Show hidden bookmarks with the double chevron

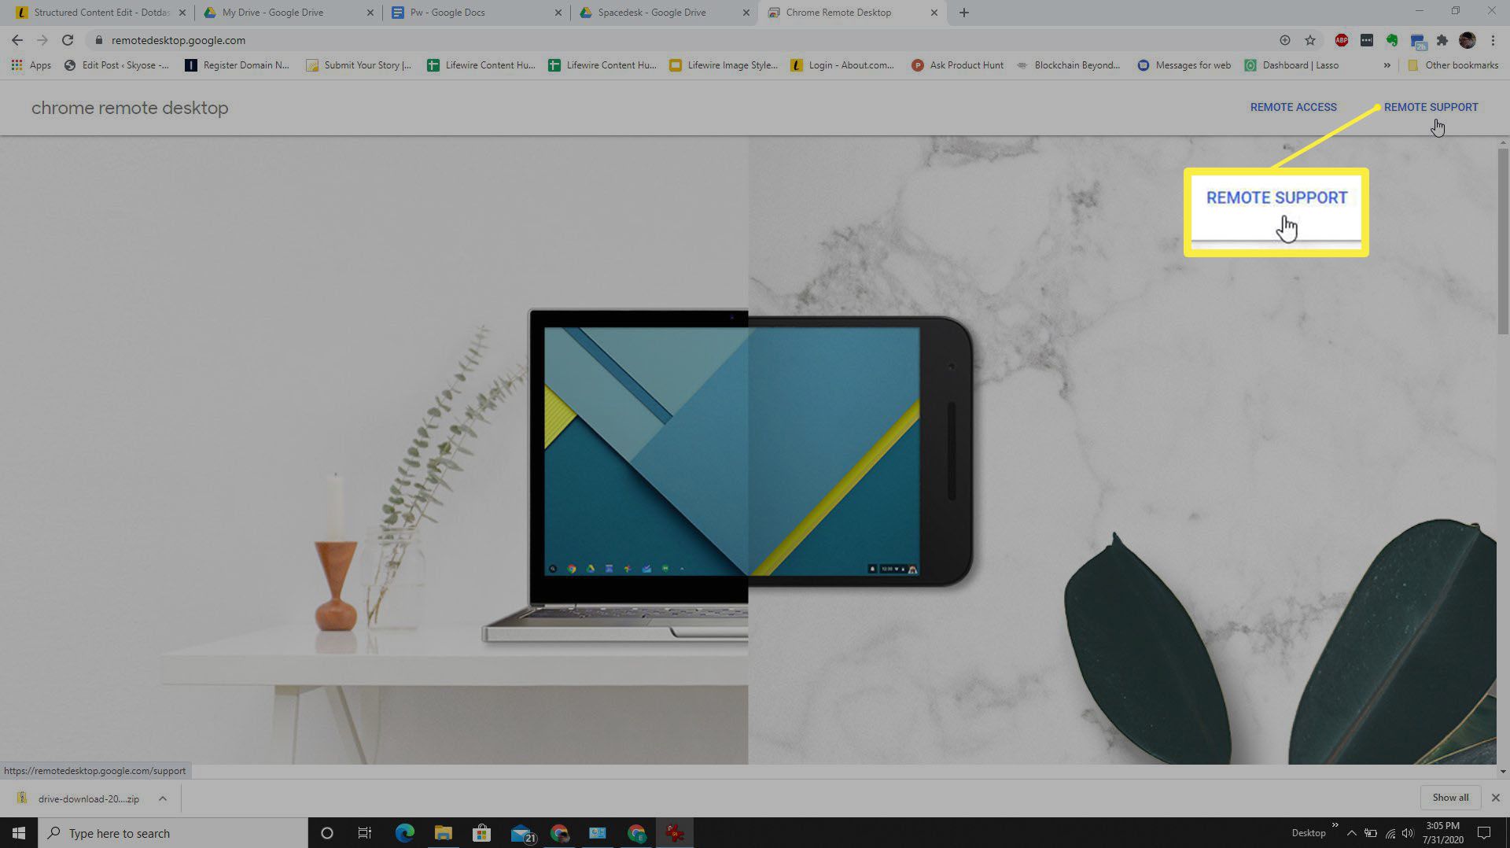tap(1387, 65)
